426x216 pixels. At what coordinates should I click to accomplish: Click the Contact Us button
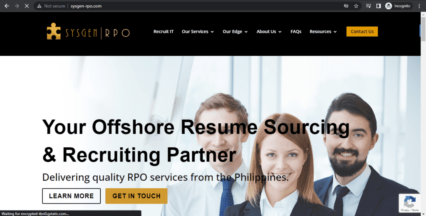click(362, 32)
